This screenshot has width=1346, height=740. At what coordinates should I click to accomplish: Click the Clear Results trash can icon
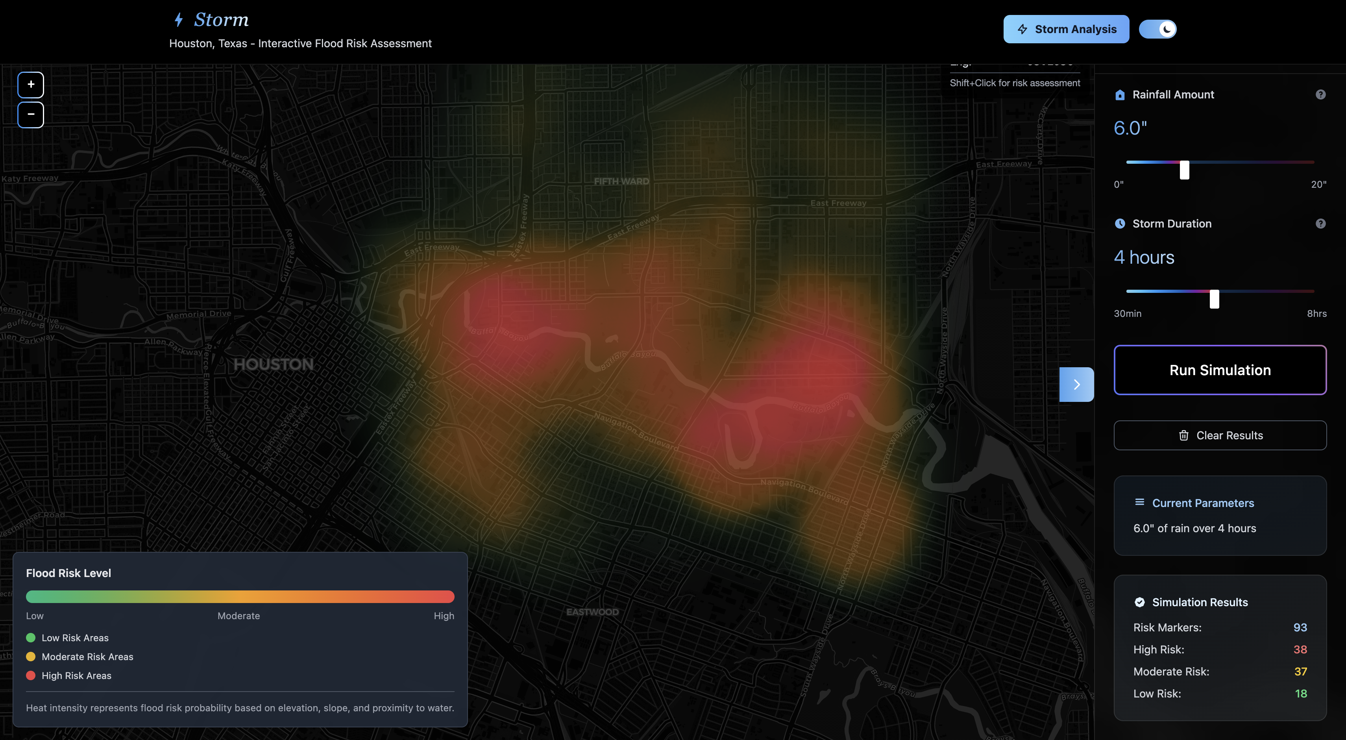click(x=1183, y=435)
